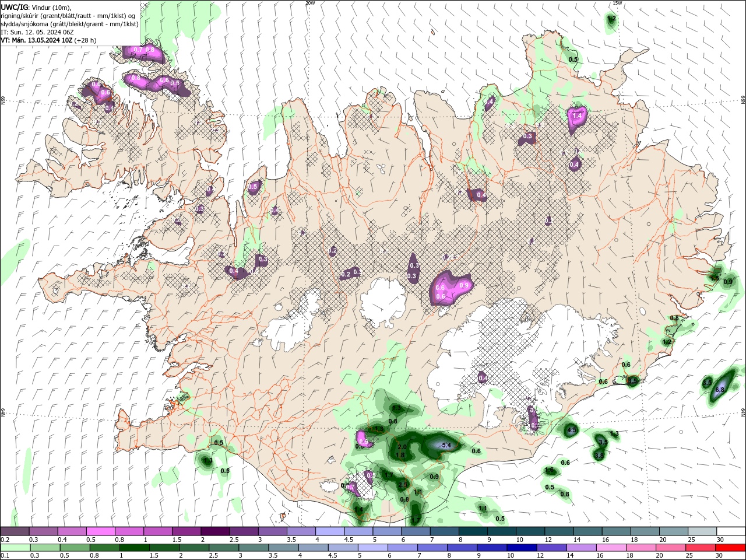This screenshot has height=560, width=746.
Task: Click the 64N latitude label on the right edge
Action: point(743,412)
